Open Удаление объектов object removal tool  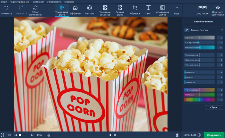[105, 10]
